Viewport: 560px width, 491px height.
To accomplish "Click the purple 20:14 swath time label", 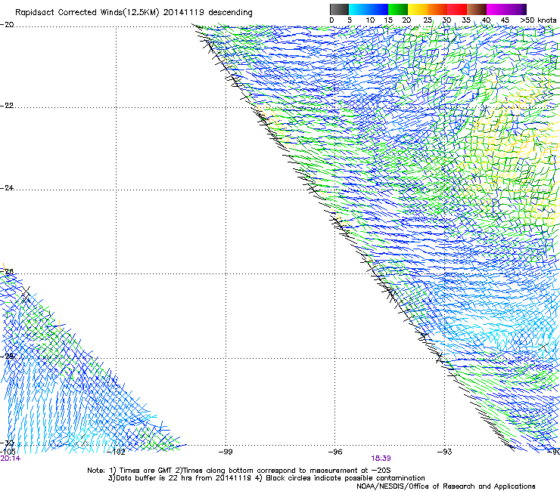I will coord(11,459).
